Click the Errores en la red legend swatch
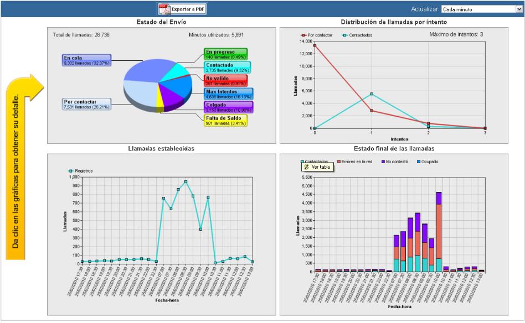 339,162
